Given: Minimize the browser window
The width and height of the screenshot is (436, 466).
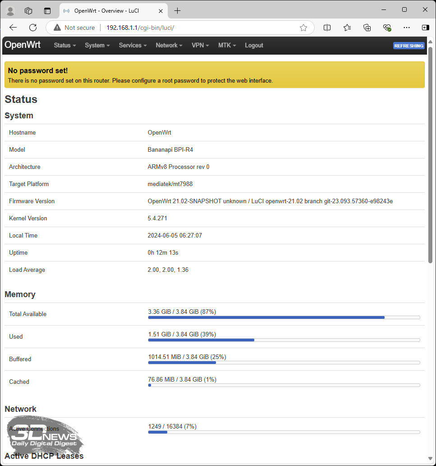Looking at the screenshot, I should coord(384,10).
